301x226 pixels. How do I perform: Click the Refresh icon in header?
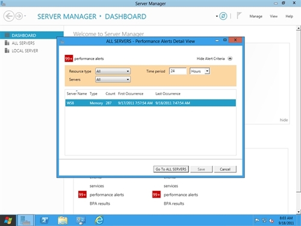pos(223,16)
